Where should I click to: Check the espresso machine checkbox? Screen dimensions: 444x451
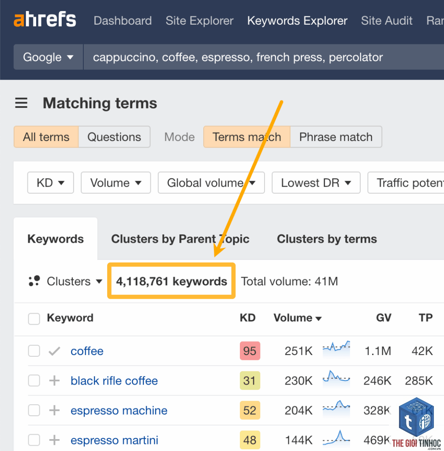coord(34,410)
